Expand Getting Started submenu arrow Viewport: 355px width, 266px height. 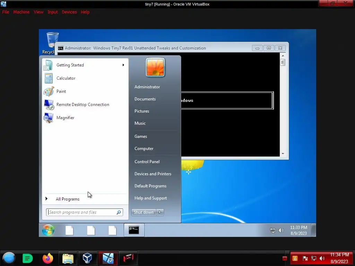point(123,65)
